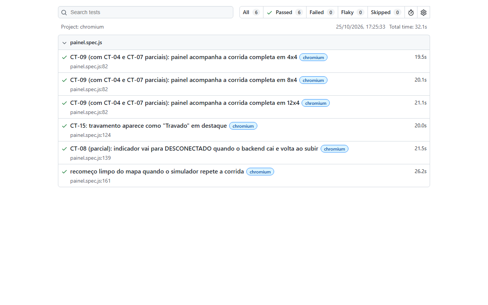Open recomeço limpo do mapa test result
Viewport: 488px width, 305px height.
pyautogui.click(x=157, y=172)
